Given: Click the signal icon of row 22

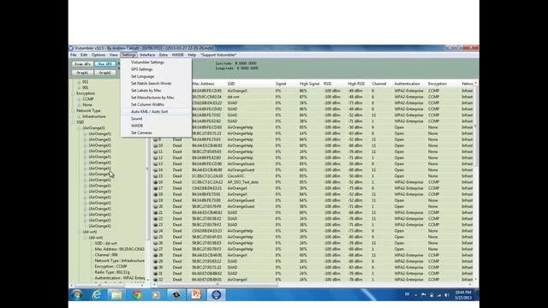Looking at the screenshot, I should tap(156, 219).
